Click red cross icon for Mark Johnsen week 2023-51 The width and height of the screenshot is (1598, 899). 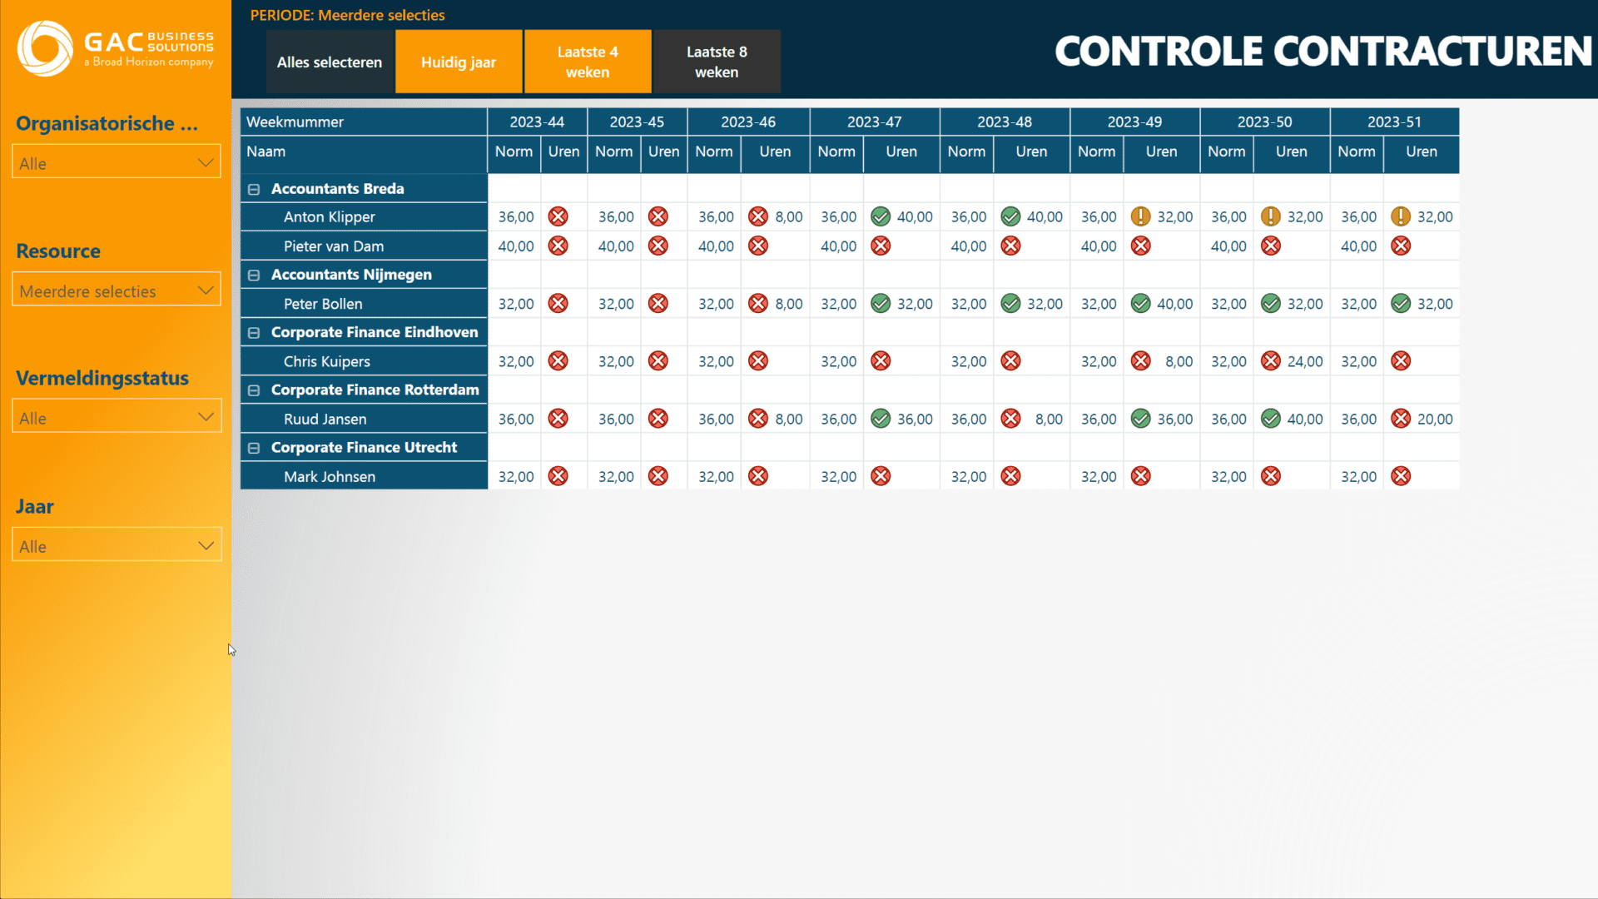tap(1401, 476)
